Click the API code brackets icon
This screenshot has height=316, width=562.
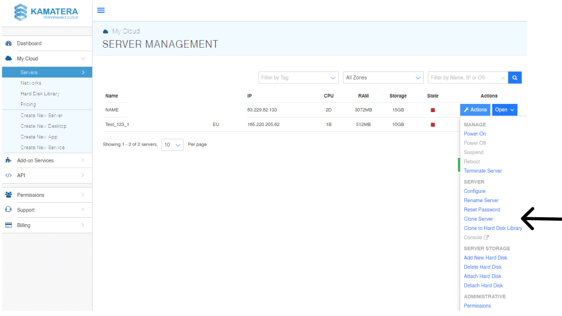coord(9,175)
